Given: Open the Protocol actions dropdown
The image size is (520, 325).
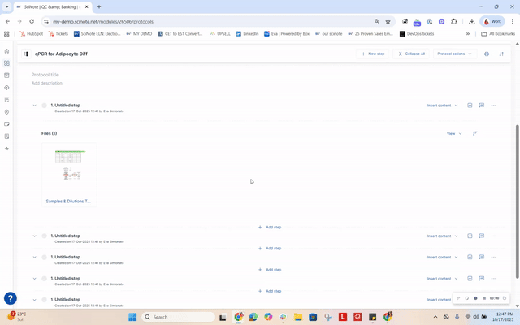Looking at the screenshot, I should [454, 54].
